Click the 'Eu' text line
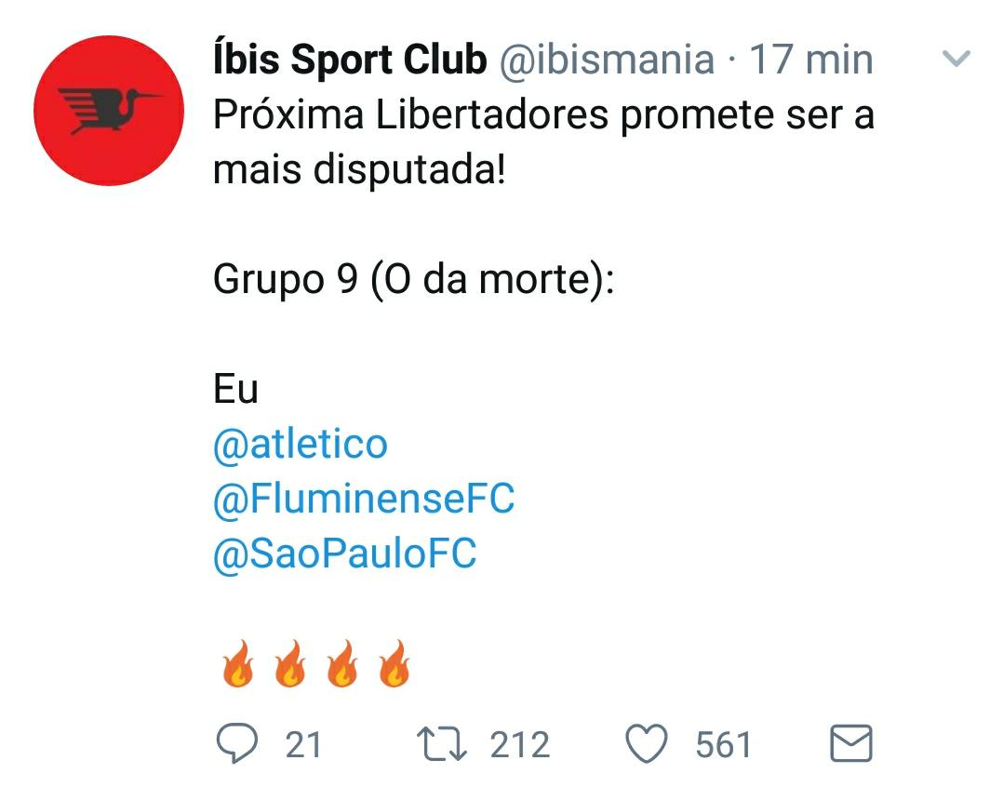This screenshot has width=1003, height=787. point(235,389)
